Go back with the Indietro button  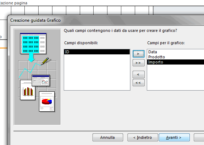tap(143, 137)
